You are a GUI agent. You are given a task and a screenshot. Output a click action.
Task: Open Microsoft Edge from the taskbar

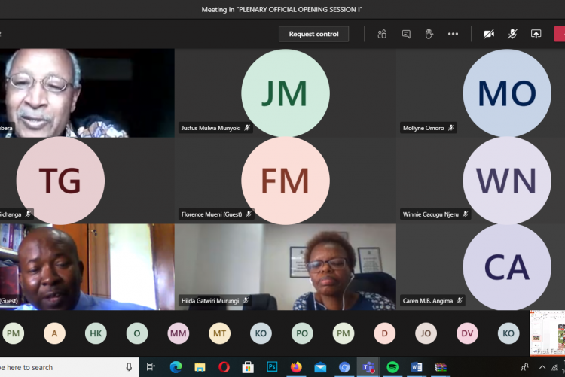176,367
